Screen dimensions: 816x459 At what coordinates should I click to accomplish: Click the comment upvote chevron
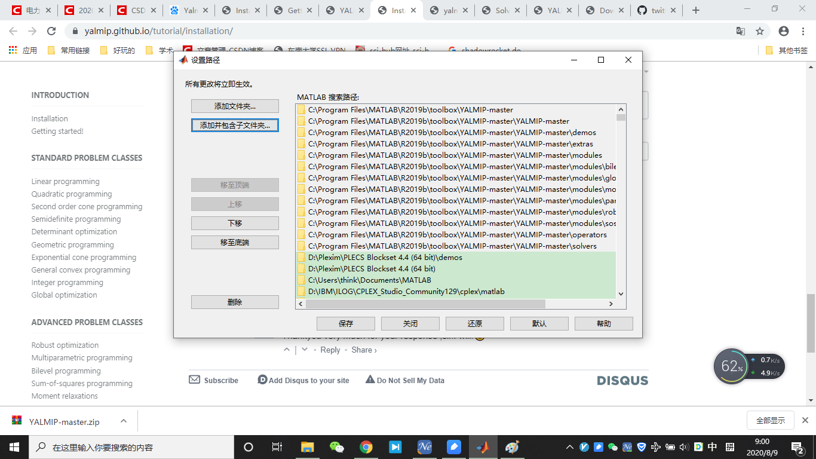coord(287,350)
